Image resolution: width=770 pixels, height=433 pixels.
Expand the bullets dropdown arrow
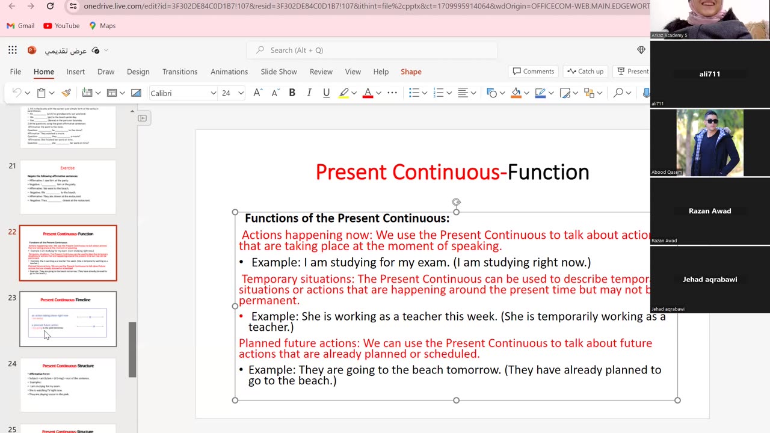pos(424,93)
